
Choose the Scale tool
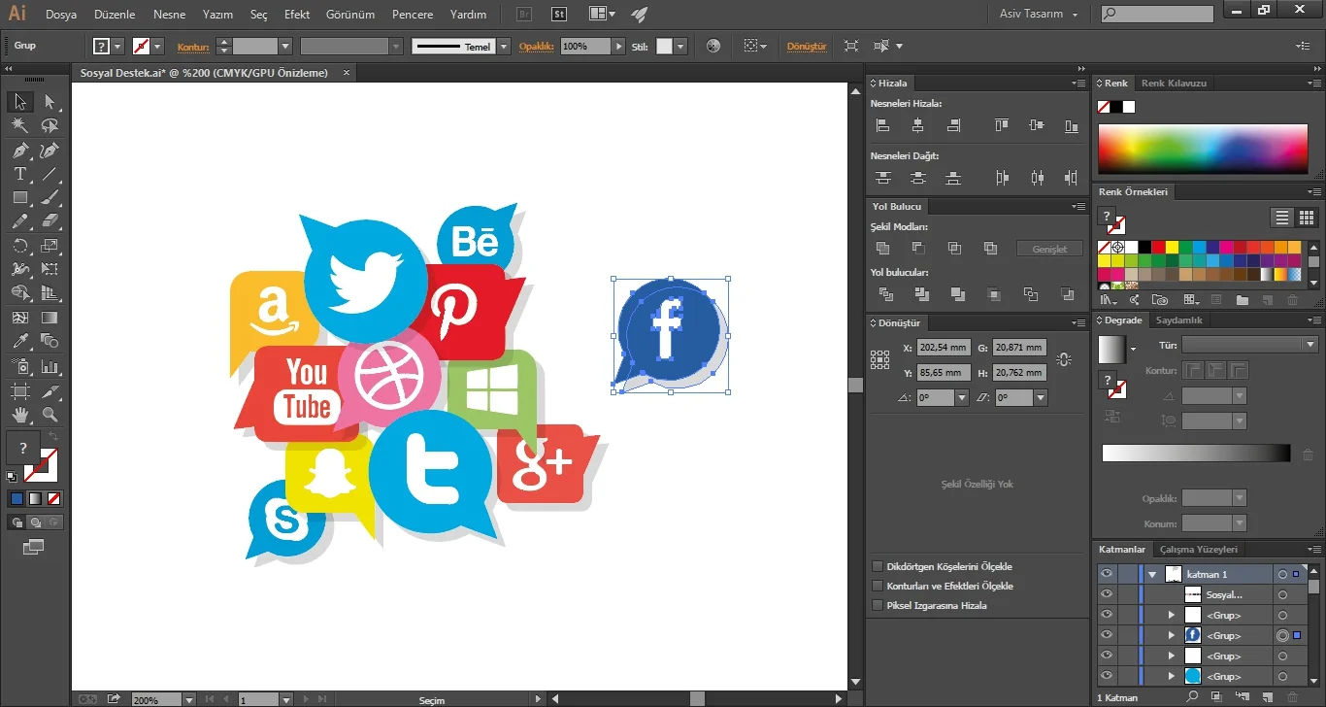(50, 246)
